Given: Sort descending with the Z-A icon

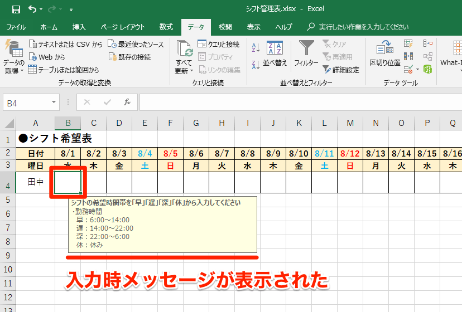Looking at the screenshot, I should (256, 65).
